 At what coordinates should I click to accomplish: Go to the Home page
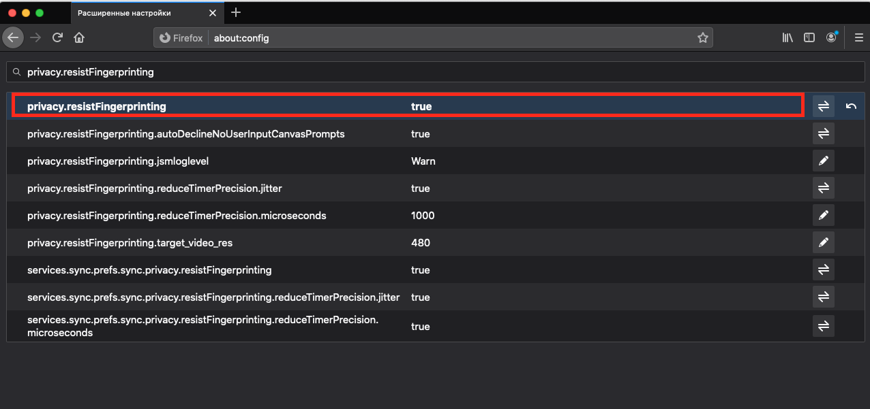79,38
